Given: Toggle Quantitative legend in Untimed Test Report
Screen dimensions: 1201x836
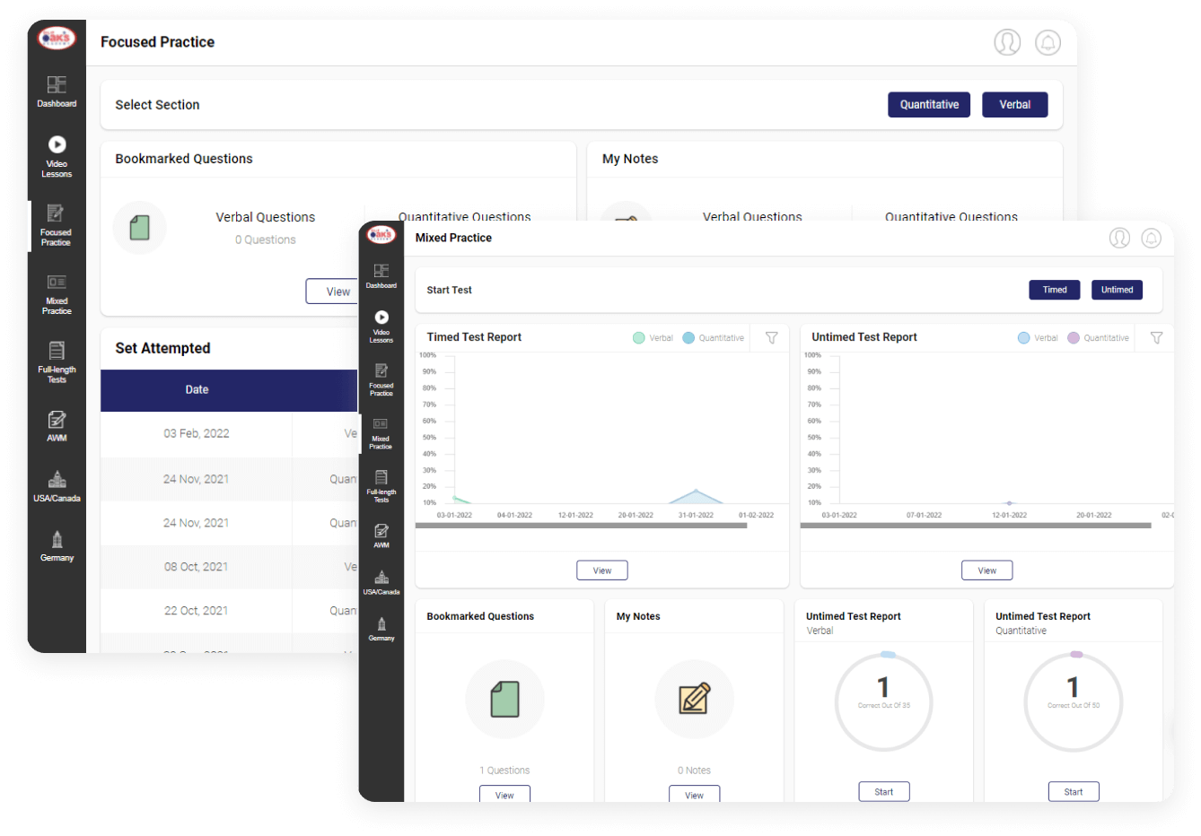Looking at the screenshot, I should coord(1098,338).
